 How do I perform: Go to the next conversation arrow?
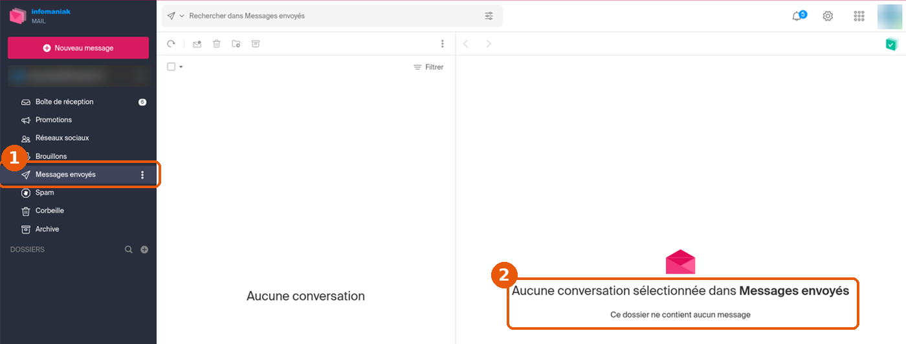pos(489,44)
